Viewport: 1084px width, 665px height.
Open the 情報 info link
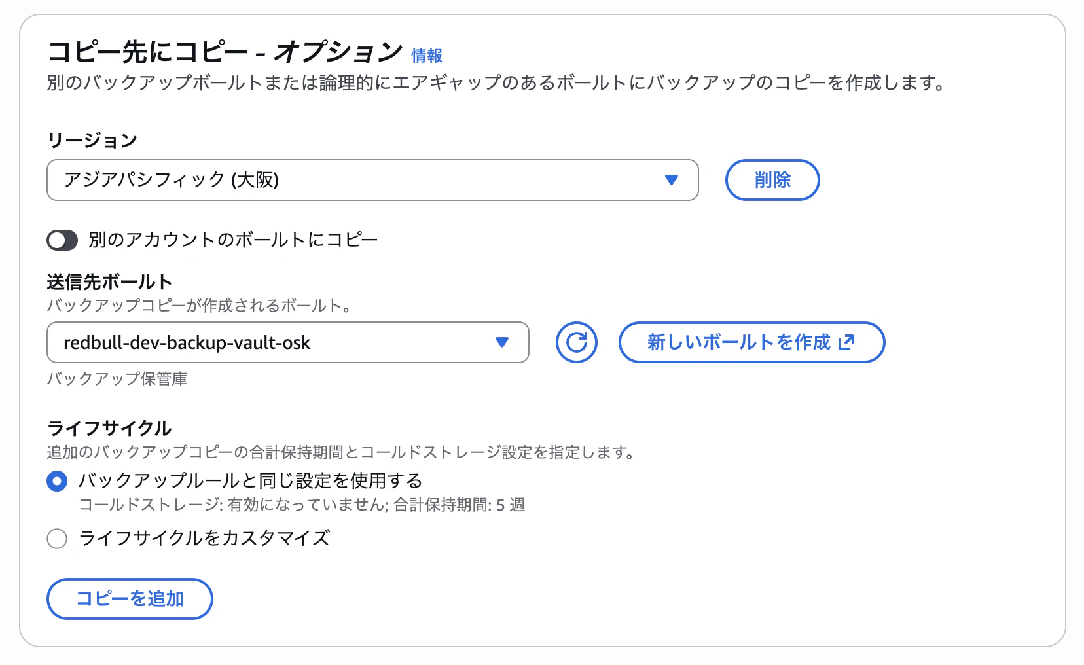[x=427, y=56]
